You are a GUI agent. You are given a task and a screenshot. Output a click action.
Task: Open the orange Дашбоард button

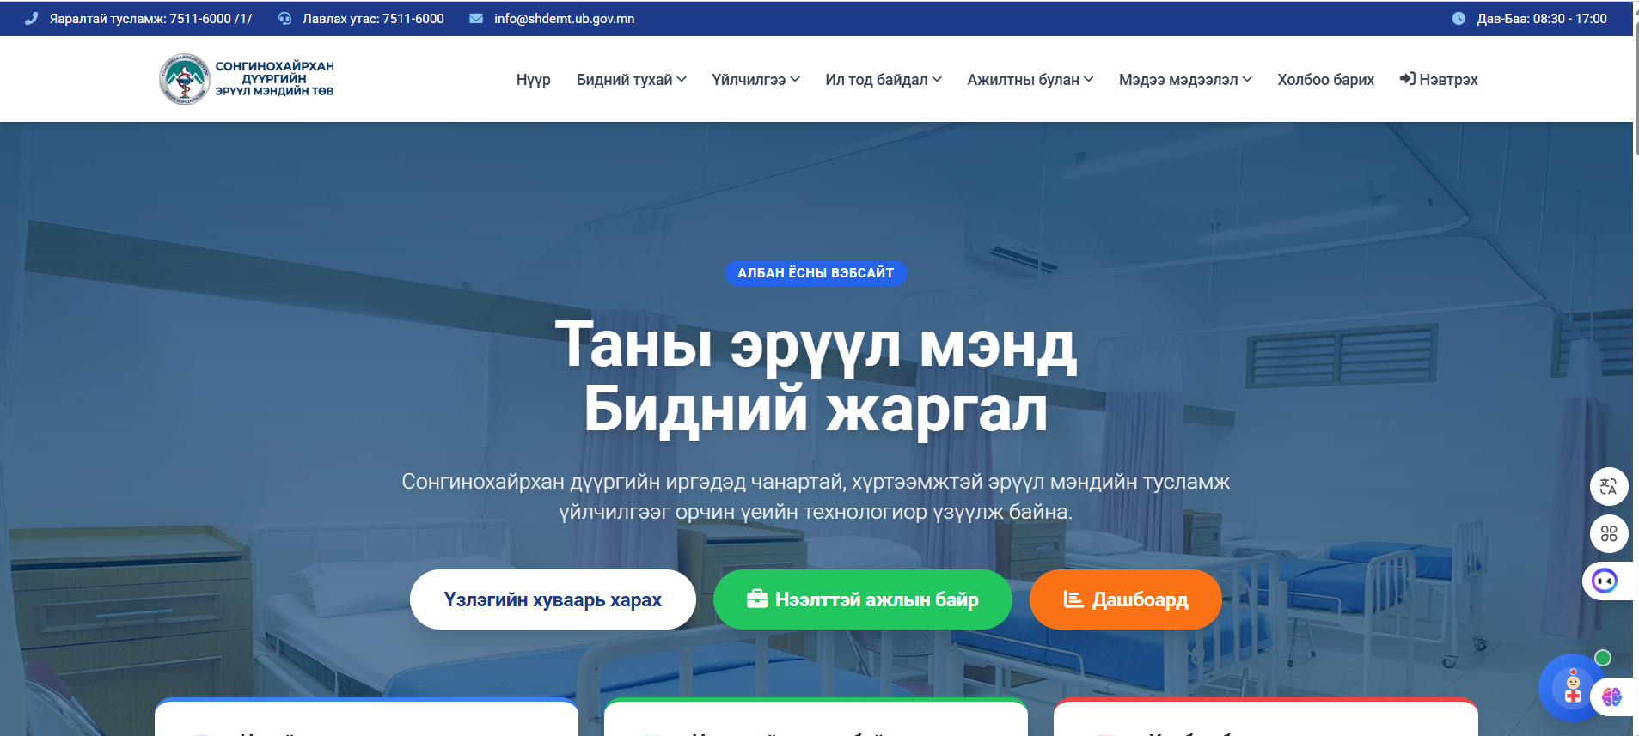(x=1126, y=599)
